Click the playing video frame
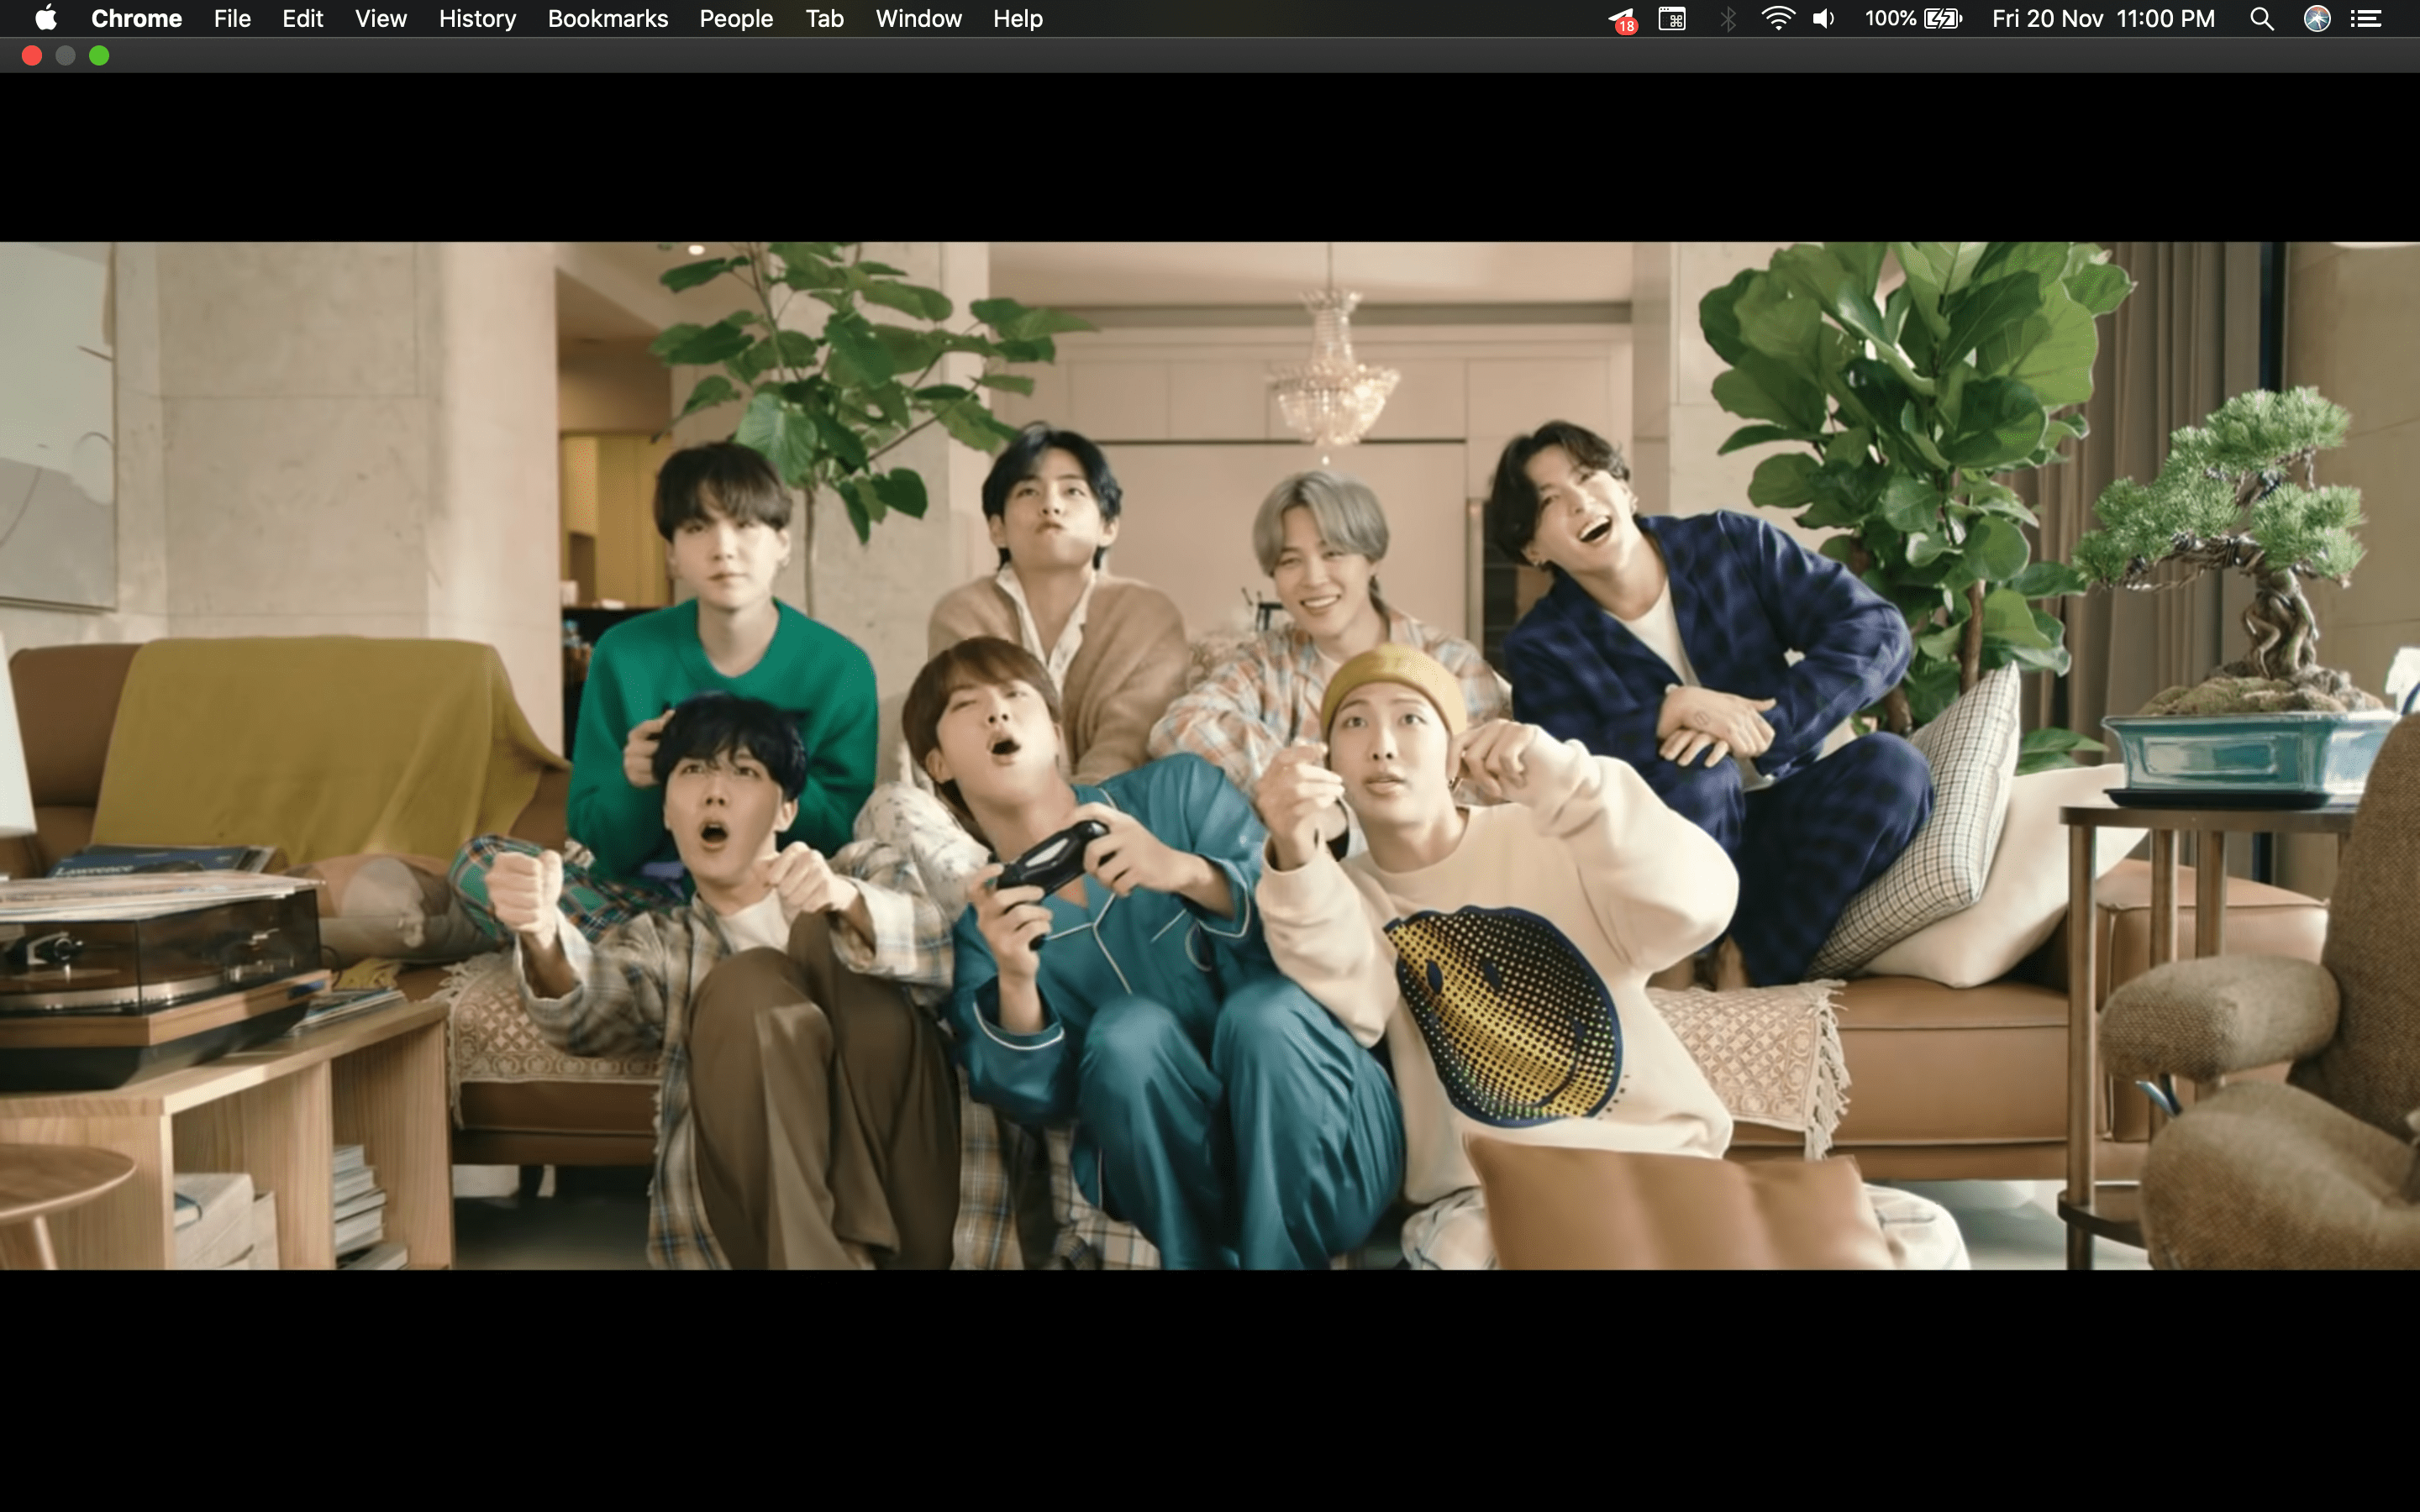 (x=1210, y=750)
